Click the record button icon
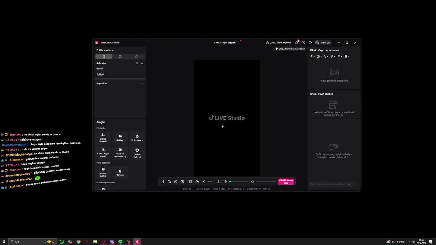Image resolution: width=436 pixels, height=245 pixels. [197, 182]
